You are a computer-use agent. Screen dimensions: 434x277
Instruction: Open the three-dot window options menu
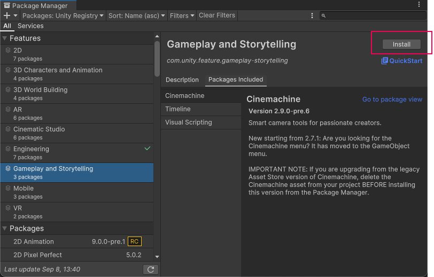click(418, 4)
